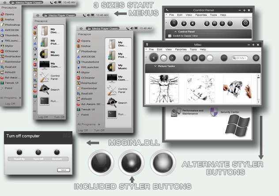Image resolution: width=279 pixels, height=196 pixels.
Task: Launch Paint from the smallest start menu
Action: (7, 88)
